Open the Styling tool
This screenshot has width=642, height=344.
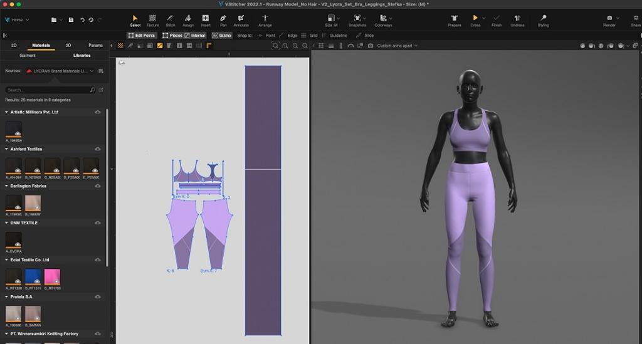[543, 20]
